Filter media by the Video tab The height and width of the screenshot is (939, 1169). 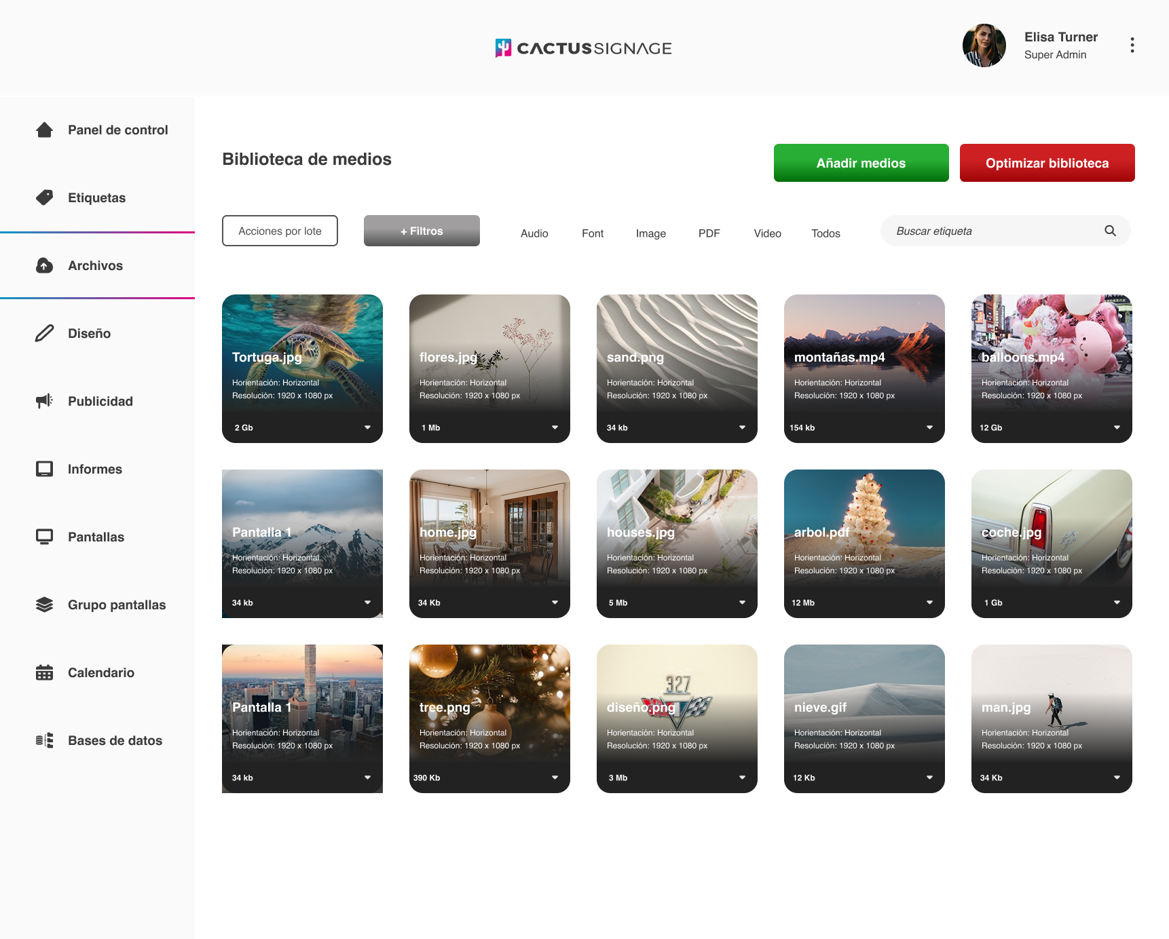pos(767,233)
